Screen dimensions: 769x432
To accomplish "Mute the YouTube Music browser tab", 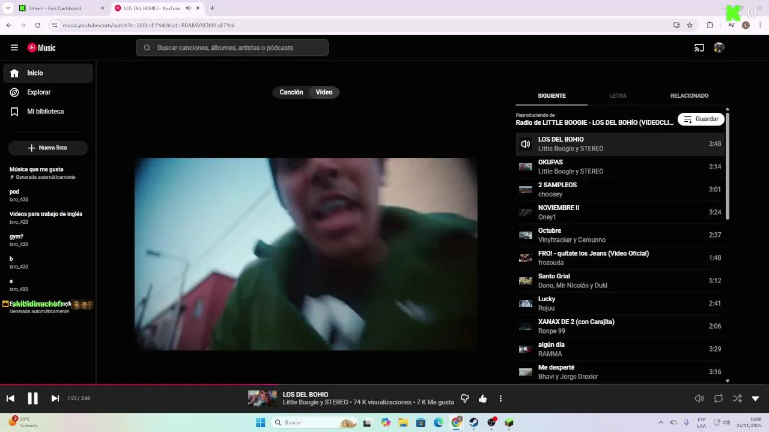I will 188,8.
